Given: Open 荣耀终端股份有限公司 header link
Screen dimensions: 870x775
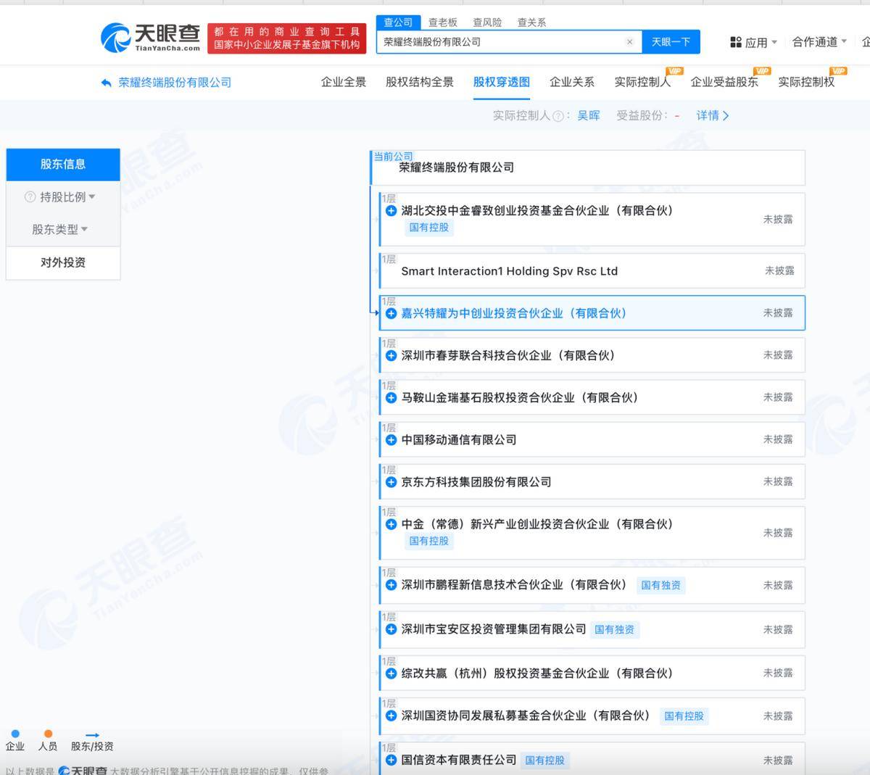Looking at the screenshot, I should (x=175, y=83).
